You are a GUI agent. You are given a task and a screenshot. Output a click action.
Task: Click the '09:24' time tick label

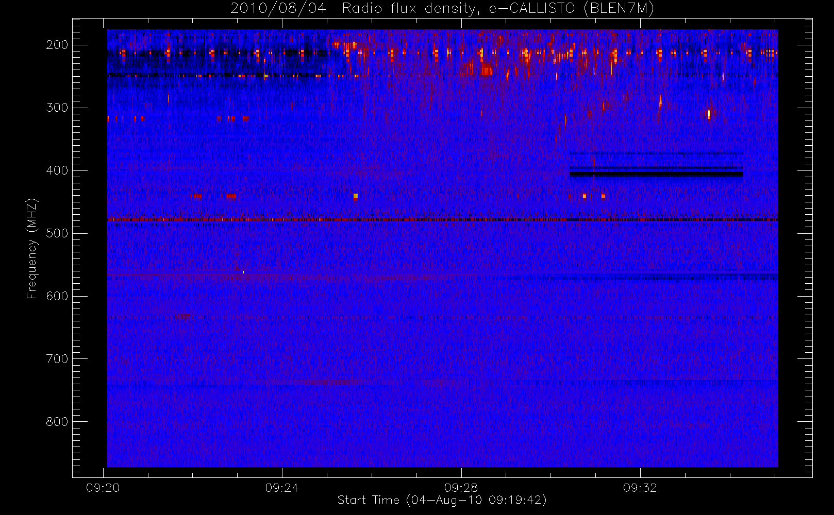[282, 488]
